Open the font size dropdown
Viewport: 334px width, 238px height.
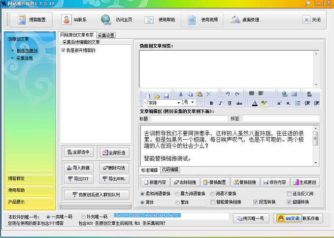(192, 102)
